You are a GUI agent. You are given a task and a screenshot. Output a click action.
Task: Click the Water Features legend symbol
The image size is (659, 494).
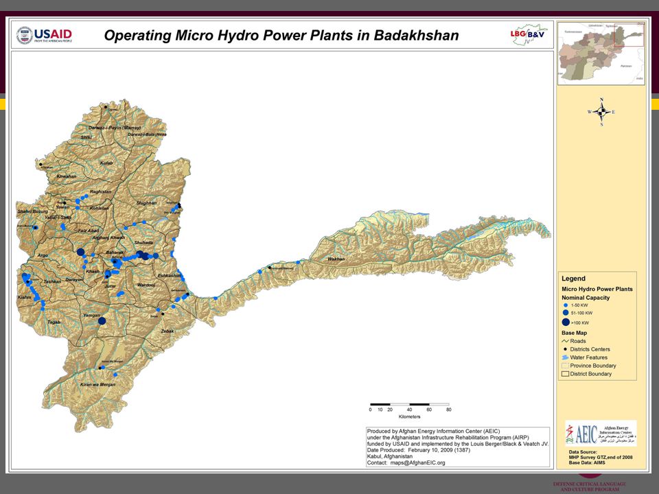565,357
